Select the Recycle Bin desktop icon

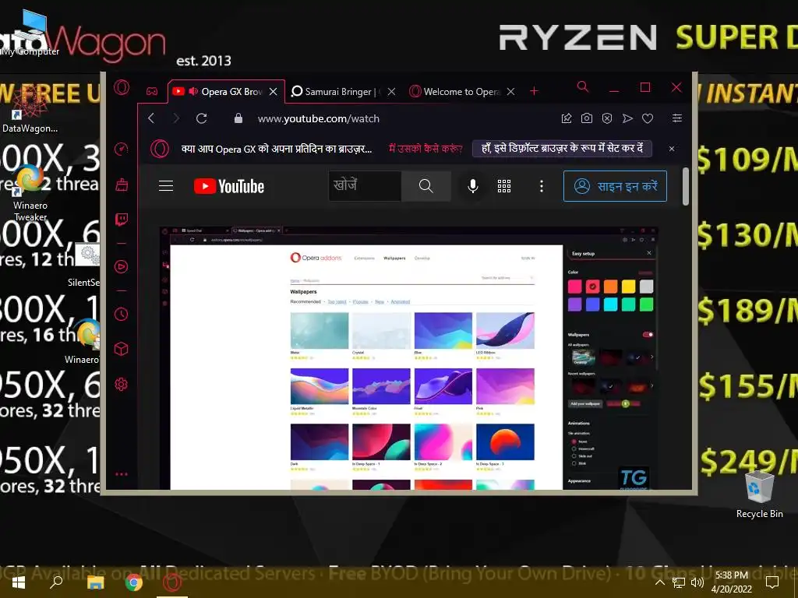pos(759,494)
